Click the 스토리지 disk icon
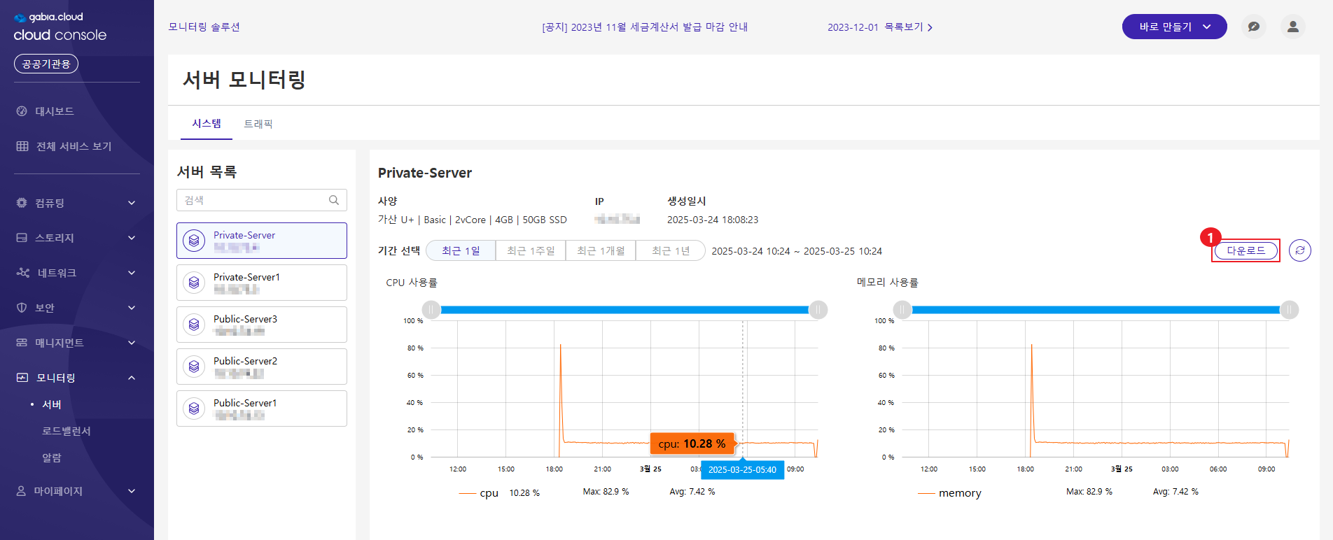Viewport: 1333px width, 540px height. [22, 238]
